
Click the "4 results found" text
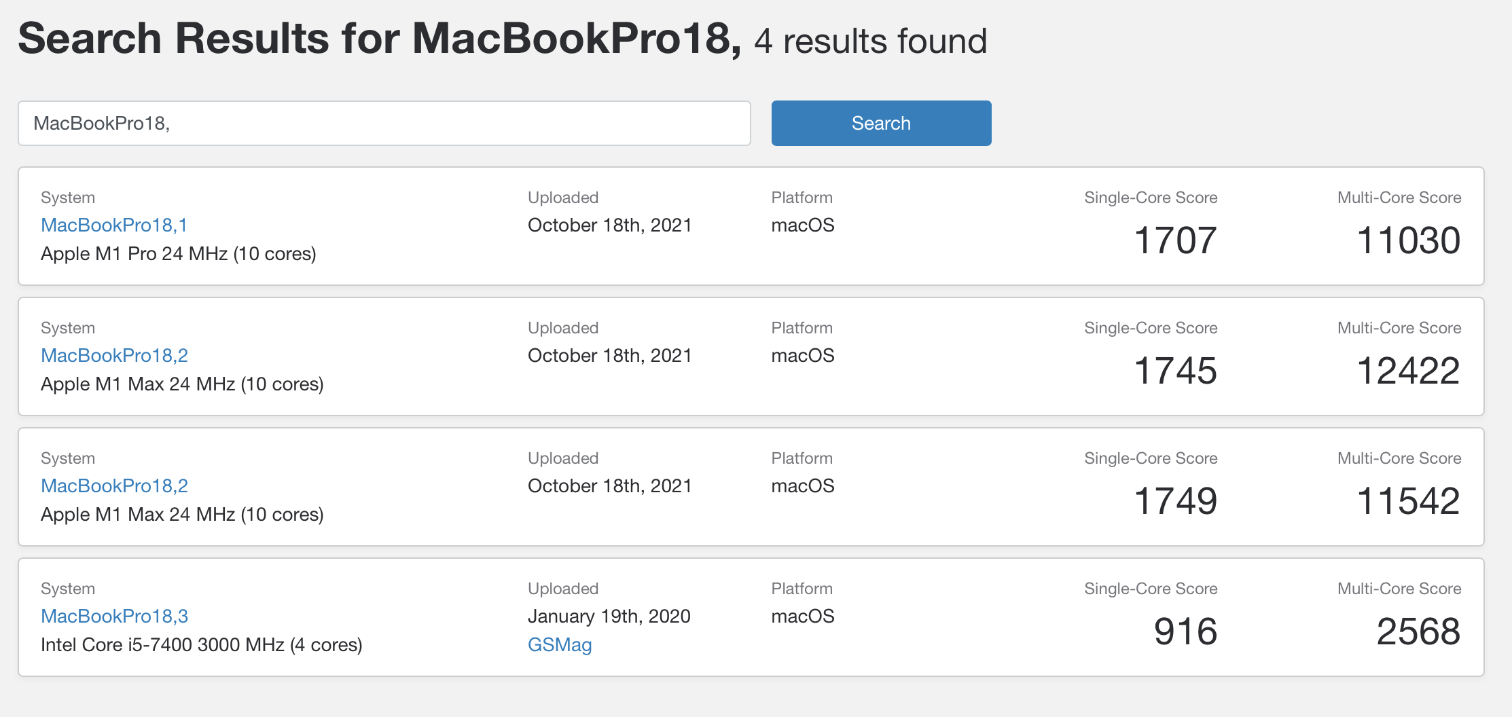tap(870, 41)
